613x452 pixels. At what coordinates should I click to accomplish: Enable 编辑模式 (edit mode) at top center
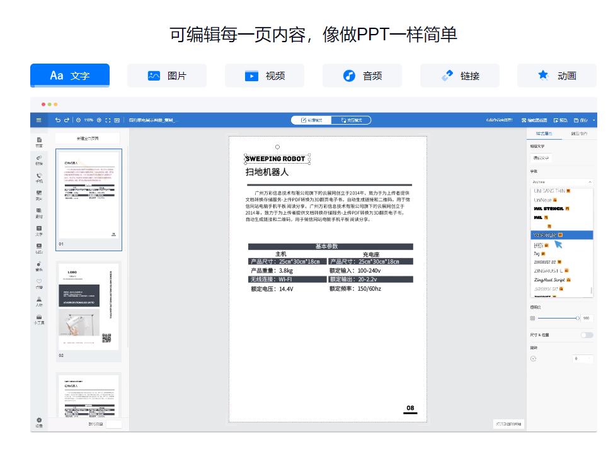pyautogui.click(x=313, y=120)
